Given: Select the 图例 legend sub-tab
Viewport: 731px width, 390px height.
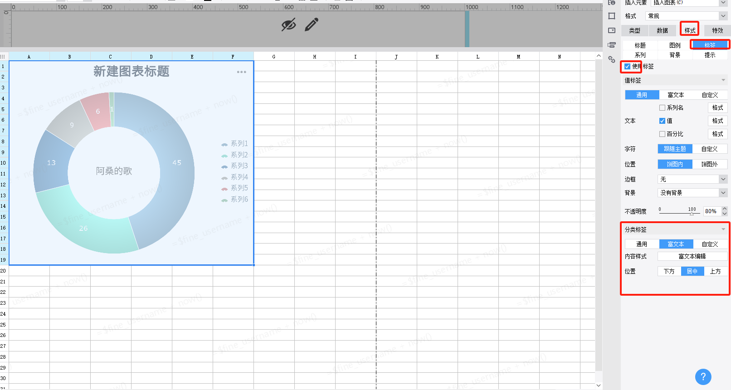Looking at the screenshot, I should [x=675, y=45].
